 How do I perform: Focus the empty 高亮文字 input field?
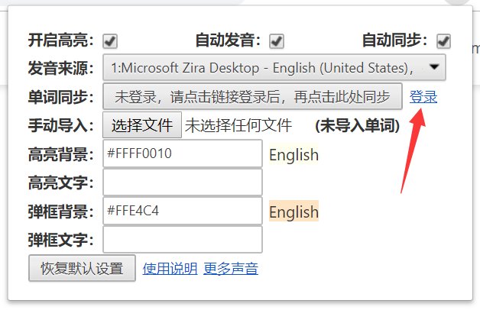click(x=183, y=182)
